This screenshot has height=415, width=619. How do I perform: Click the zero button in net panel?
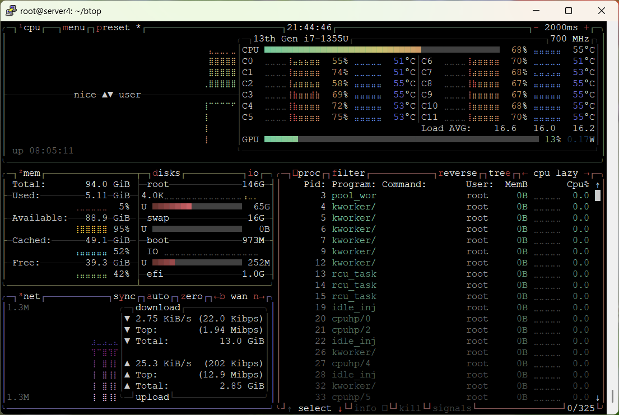(x=192, y=296)
